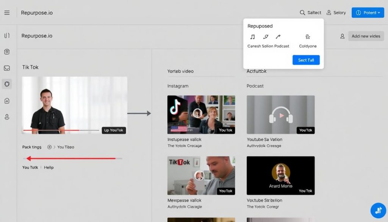The height and width of the screenshot is (222, 388).
Task: Switch to the Instagram section
Action: 178,86
